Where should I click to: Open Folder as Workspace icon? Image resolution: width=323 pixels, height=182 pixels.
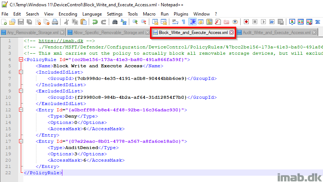[x=226, y=22]
